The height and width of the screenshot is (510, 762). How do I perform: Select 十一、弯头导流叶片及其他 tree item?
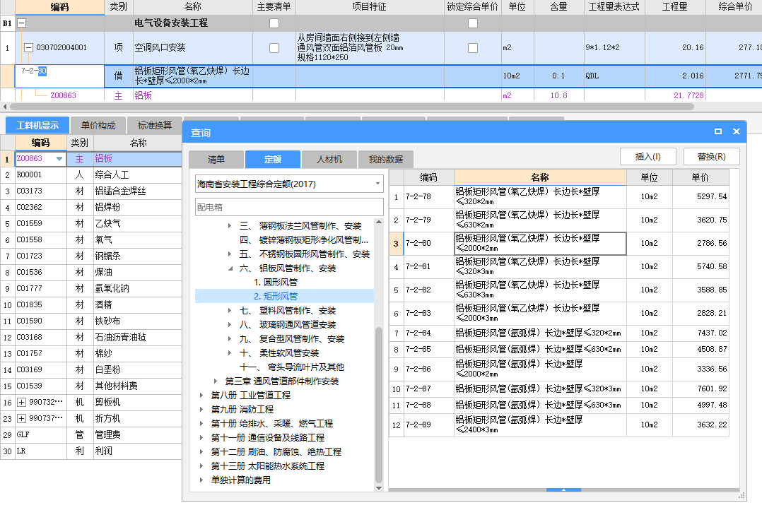291,367
